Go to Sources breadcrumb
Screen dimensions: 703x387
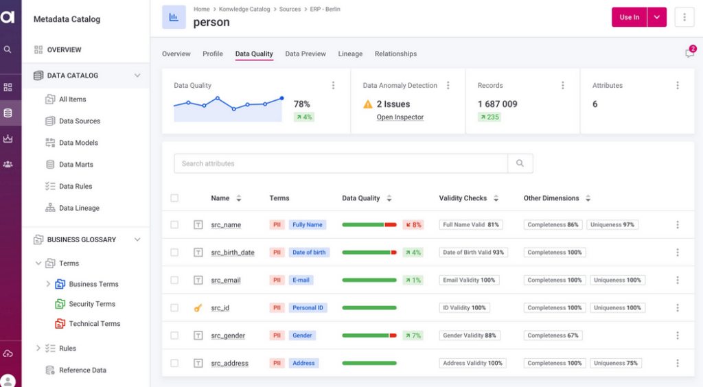coord(290,9)
